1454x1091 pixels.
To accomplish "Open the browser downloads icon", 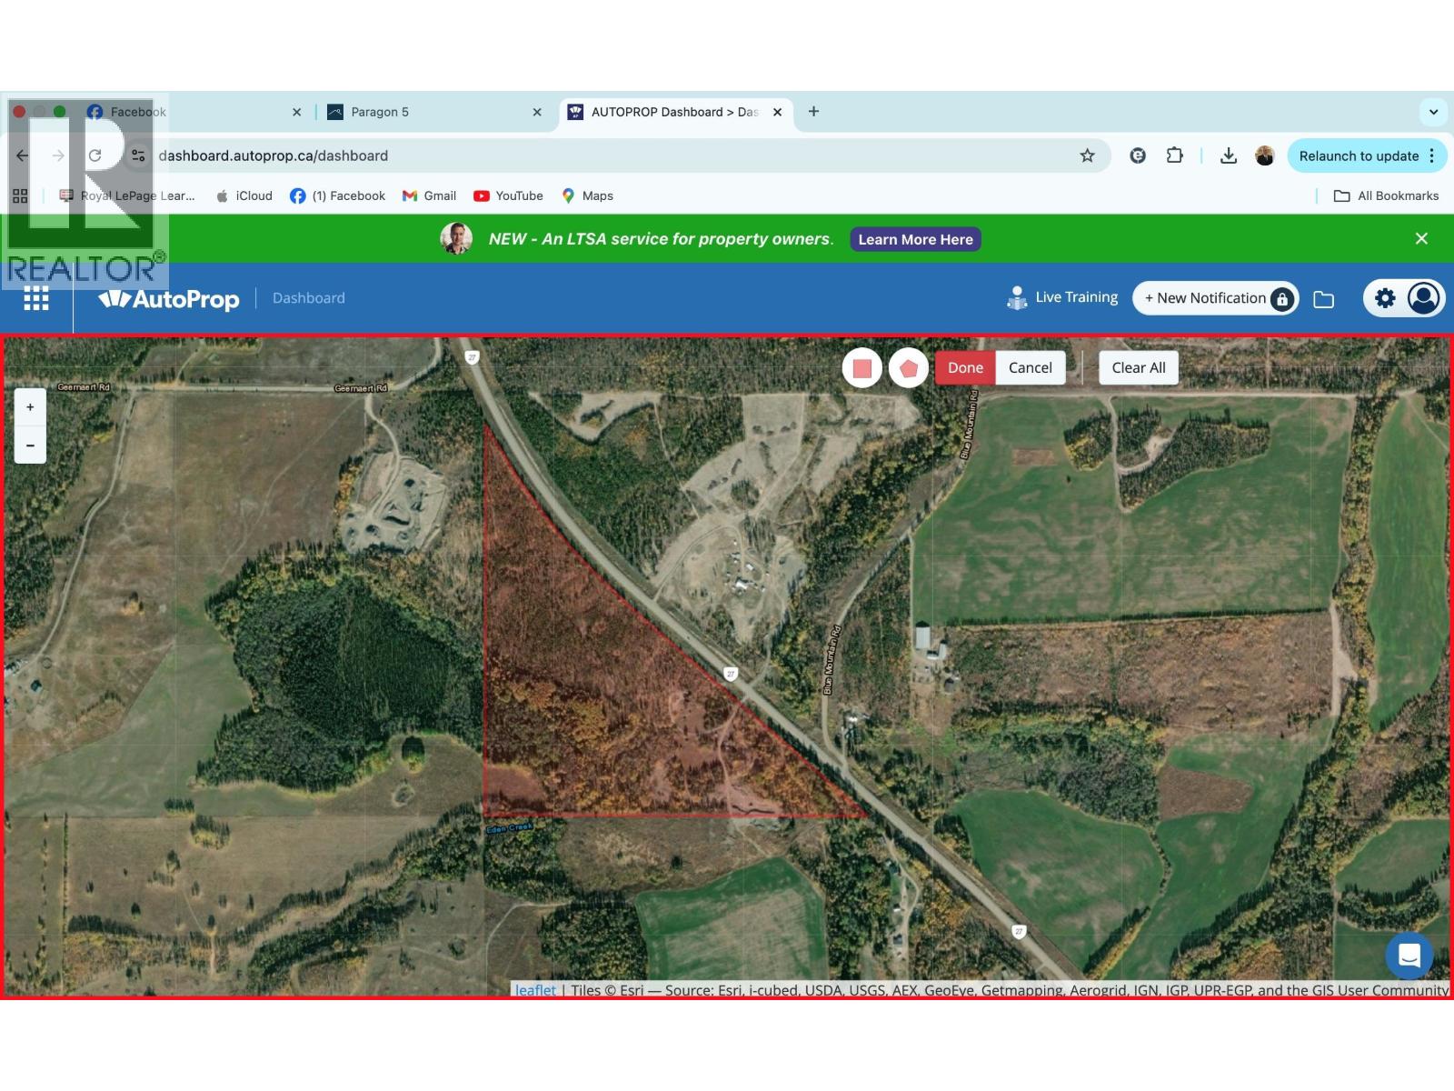I will coord(1228,155).
